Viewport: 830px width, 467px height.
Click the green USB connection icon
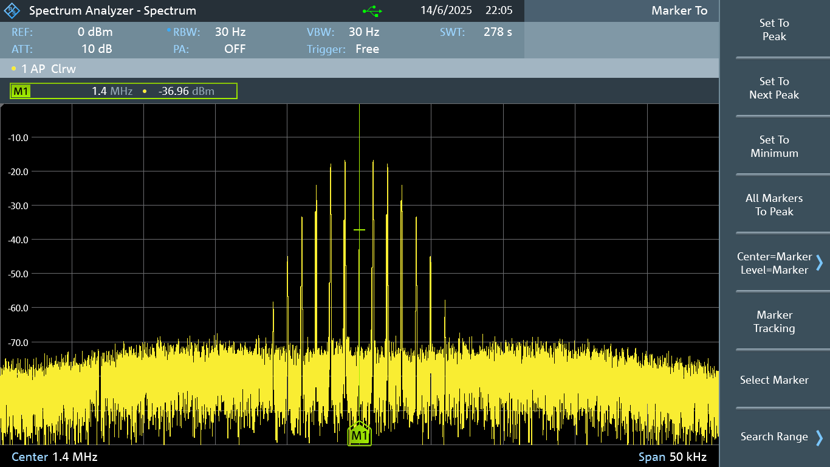pyautogui.click(x=372, y=11)
